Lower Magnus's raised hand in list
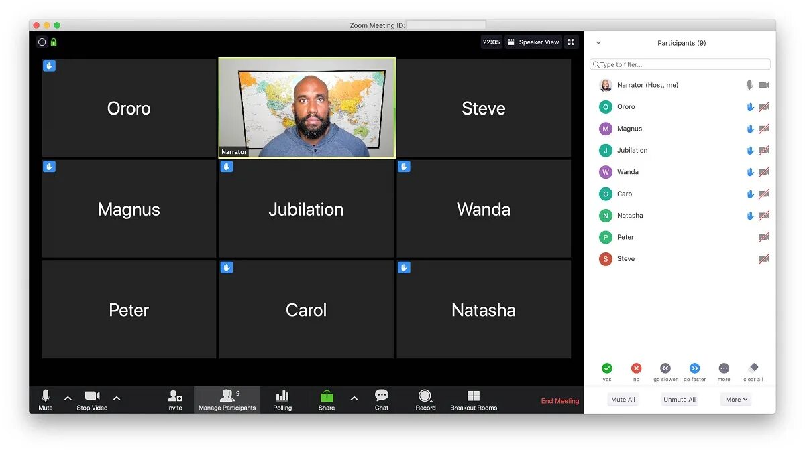805x452 pixels. pos(751,129)
